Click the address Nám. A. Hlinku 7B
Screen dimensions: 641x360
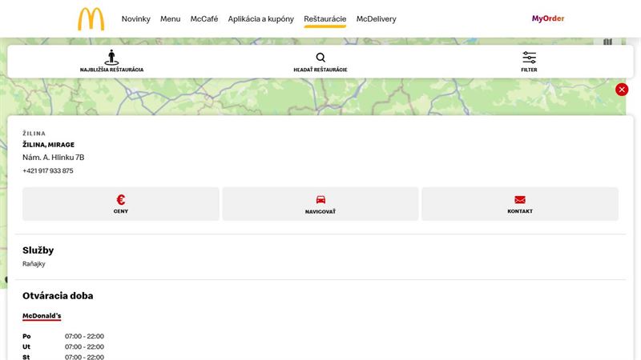(x=54, y=157)
